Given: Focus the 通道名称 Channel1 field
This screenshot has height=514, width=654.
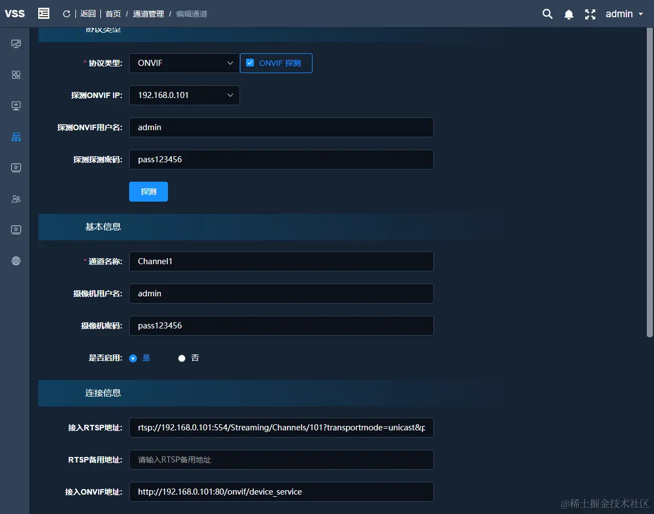Looking at the screenshot, I should pos(282,261).
